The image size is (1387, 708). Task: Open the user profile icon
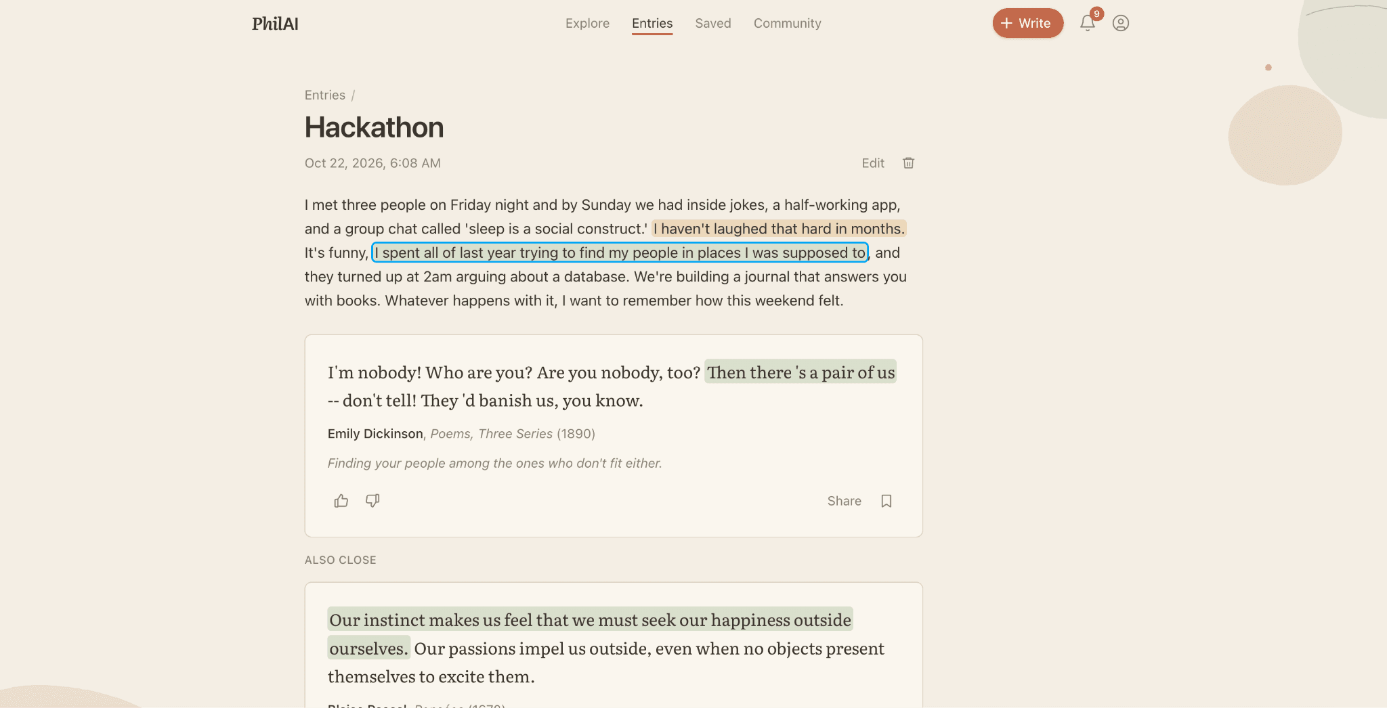click(1121, 23)
